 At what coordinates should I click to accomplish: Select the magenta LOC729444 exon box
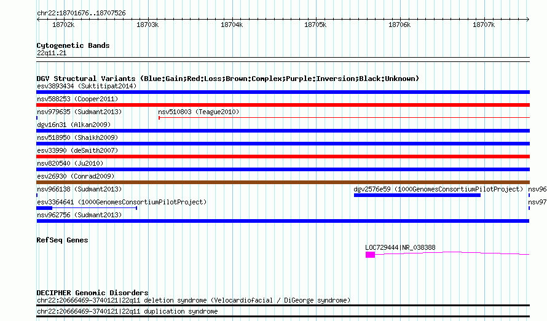click(x=370, y=255)
